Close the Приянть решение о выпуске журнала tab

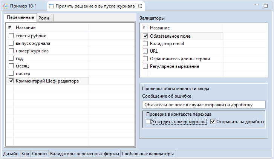[x=140, y=6]
